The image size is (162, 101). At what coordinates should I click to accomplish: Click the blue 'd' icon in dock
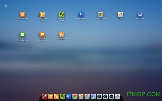click(x=105, y=96)
